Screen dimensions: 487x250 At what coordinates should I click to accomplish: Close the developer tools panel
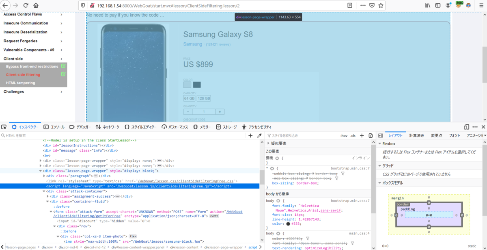483,127
